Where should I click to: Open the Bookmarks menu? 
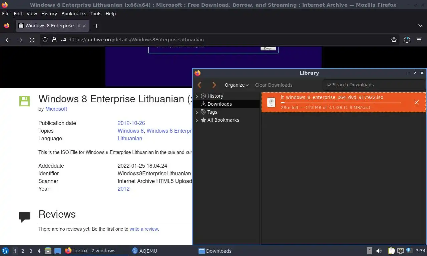point(74,14)
